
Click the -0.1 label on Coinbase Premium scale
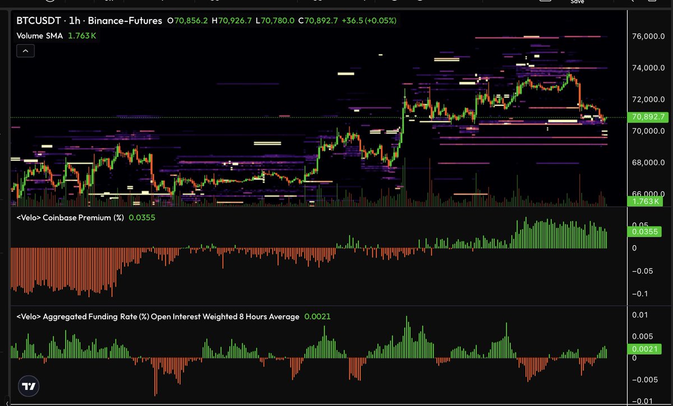(639, 294)
